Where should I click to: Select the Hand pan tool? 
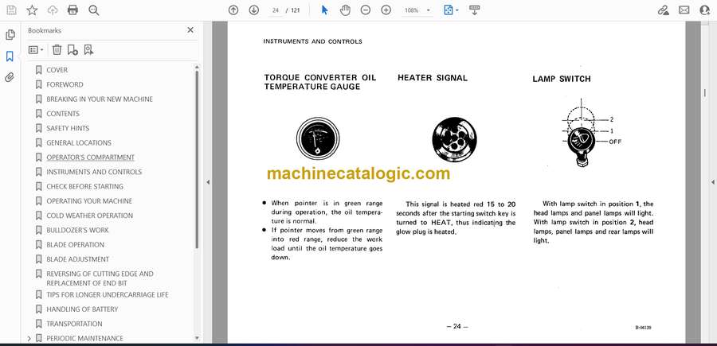(x=345, y=10)
